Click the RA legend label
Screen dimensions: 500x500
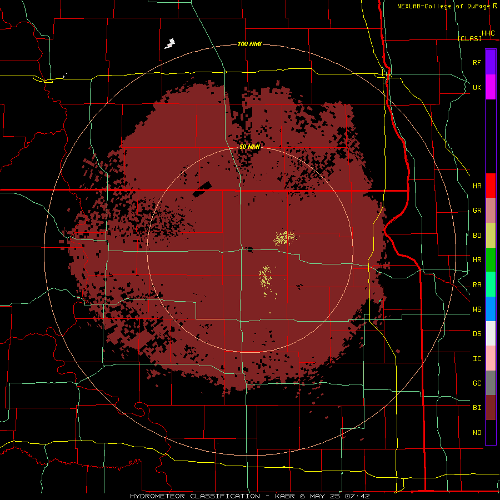477,285
